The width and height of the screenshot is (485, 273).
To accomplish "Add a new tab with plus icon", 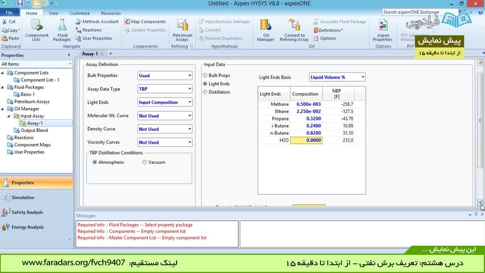I will 110,53.
